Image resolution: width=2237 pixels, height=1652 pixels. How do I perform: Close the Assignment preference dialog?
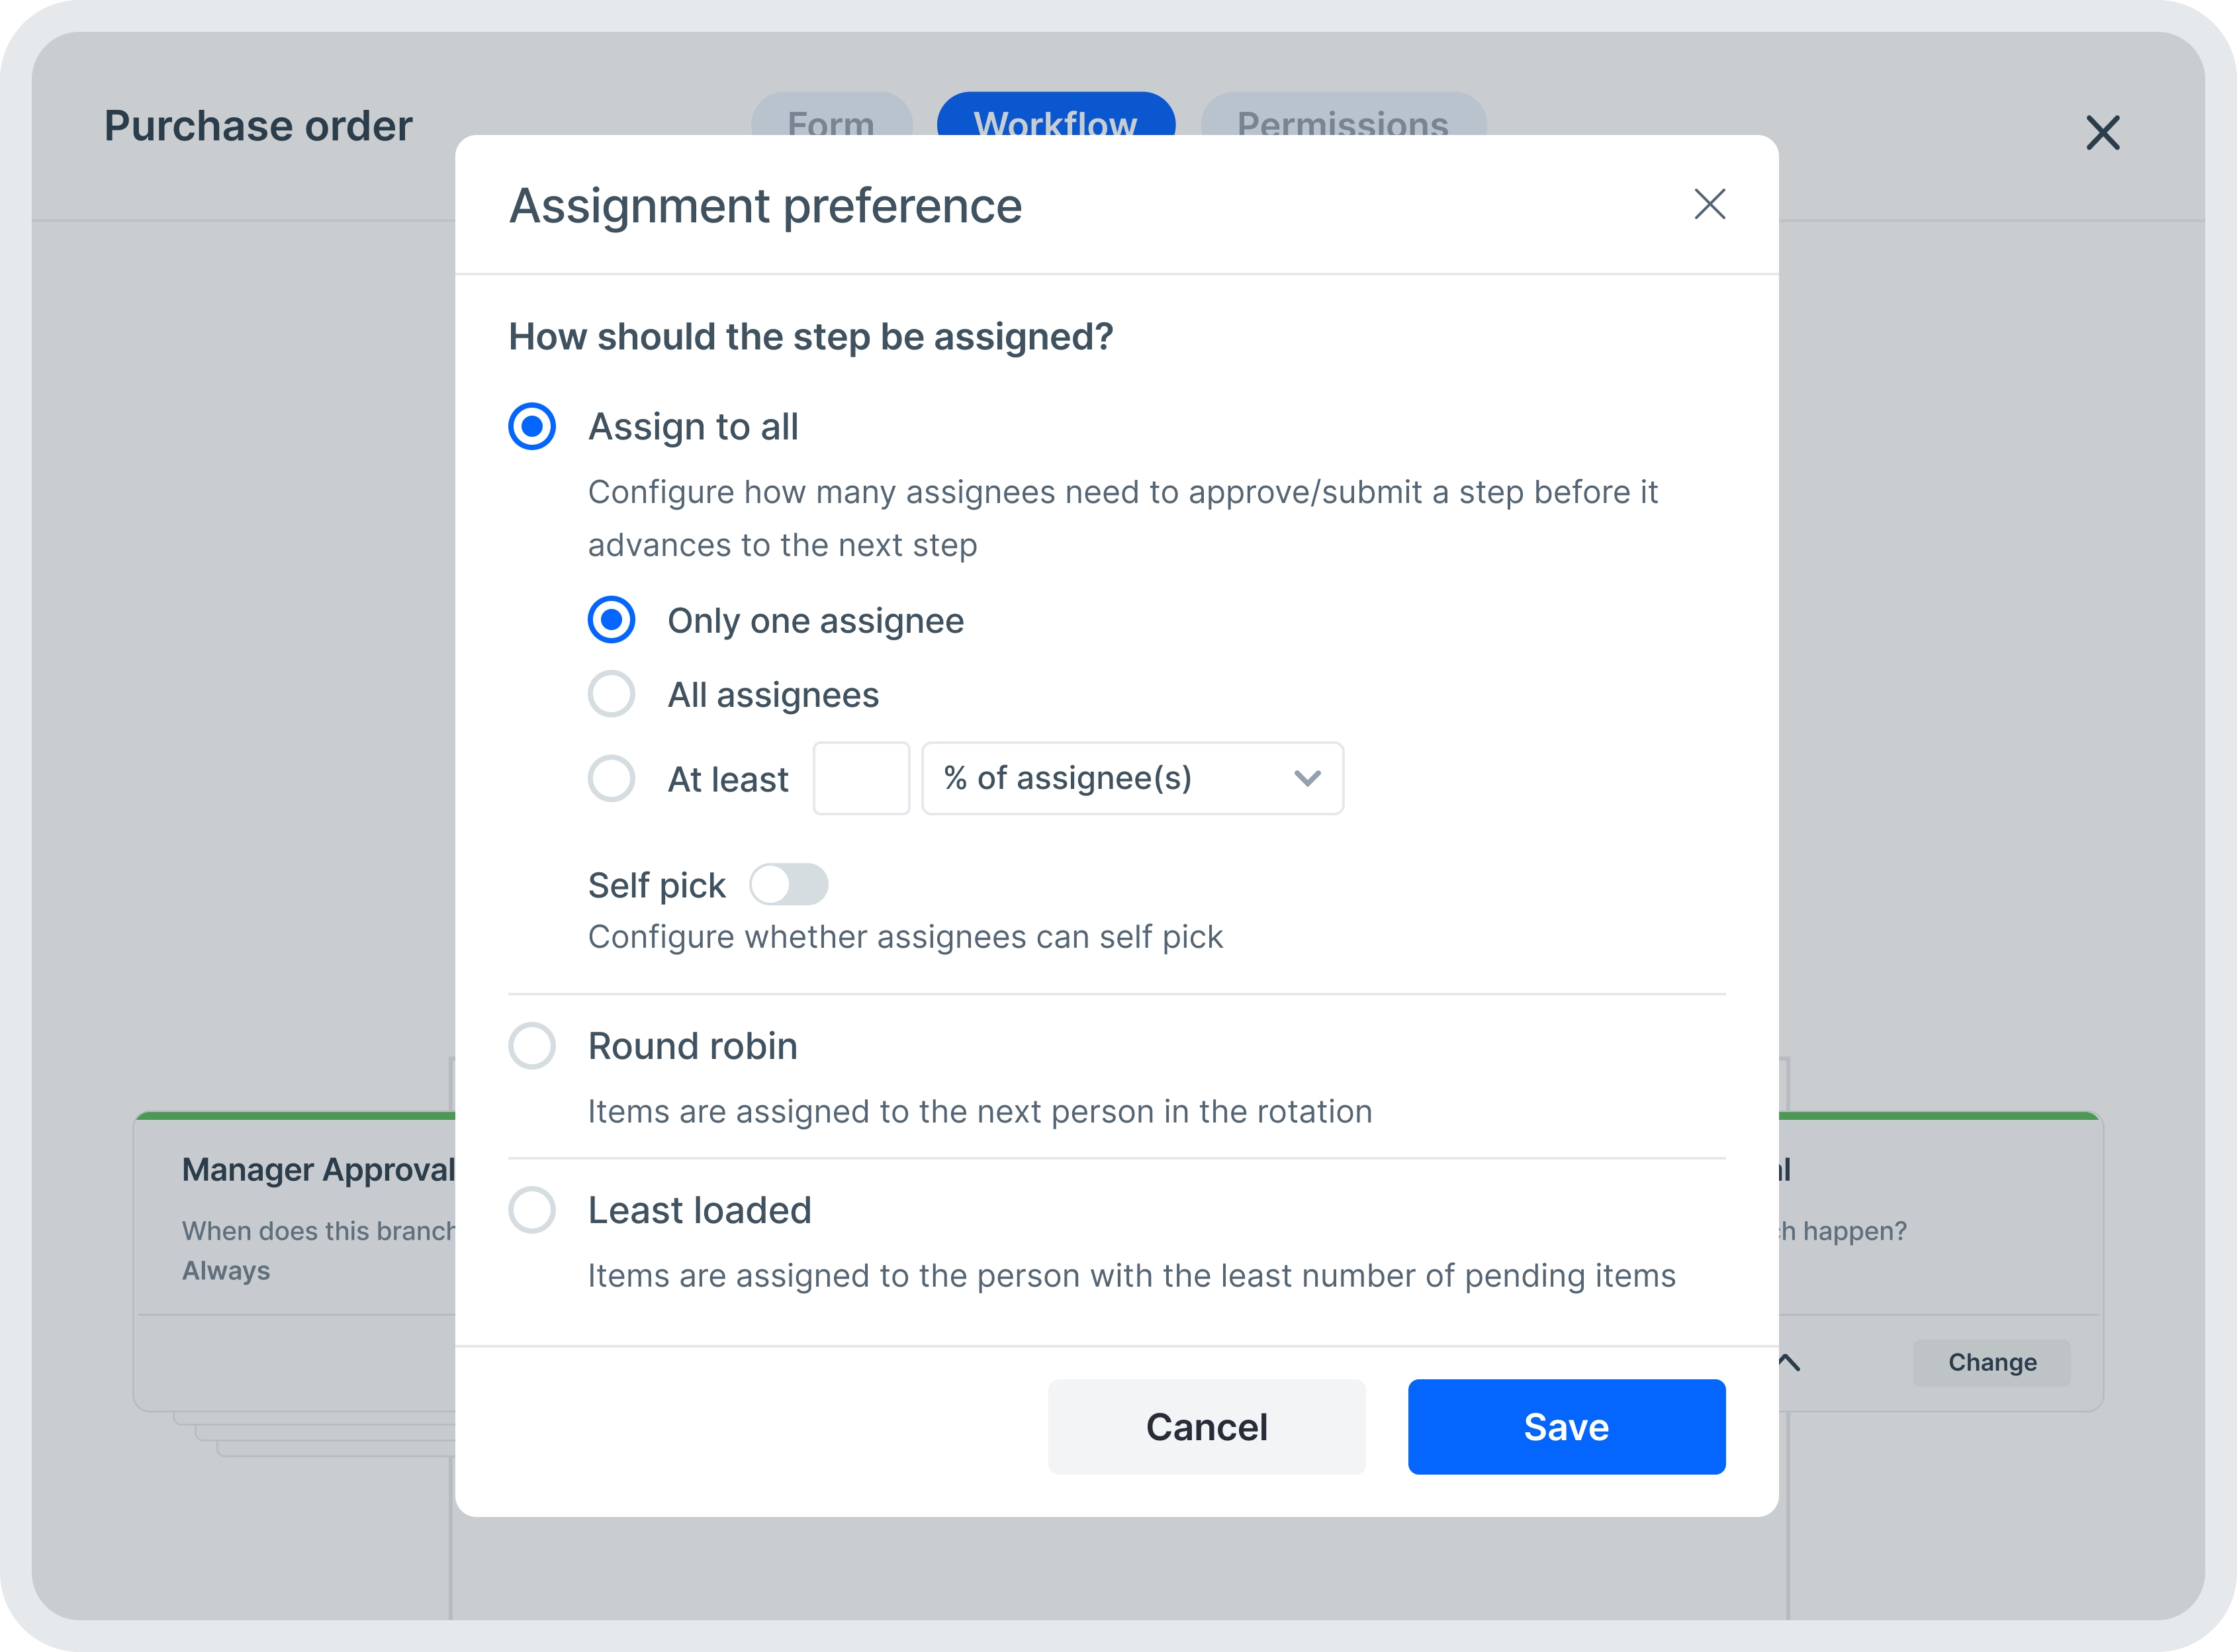tap(1708, 203)
